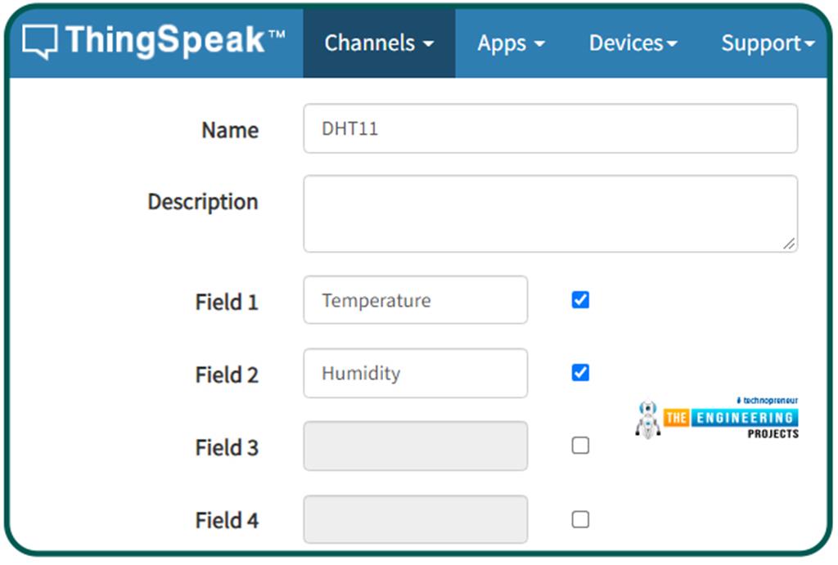Enable the Field 3 checkbox

580,445
